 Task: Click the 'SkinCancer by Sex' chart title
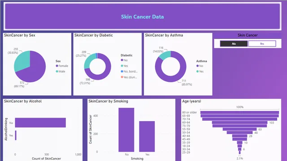click(x=20, y=35)
